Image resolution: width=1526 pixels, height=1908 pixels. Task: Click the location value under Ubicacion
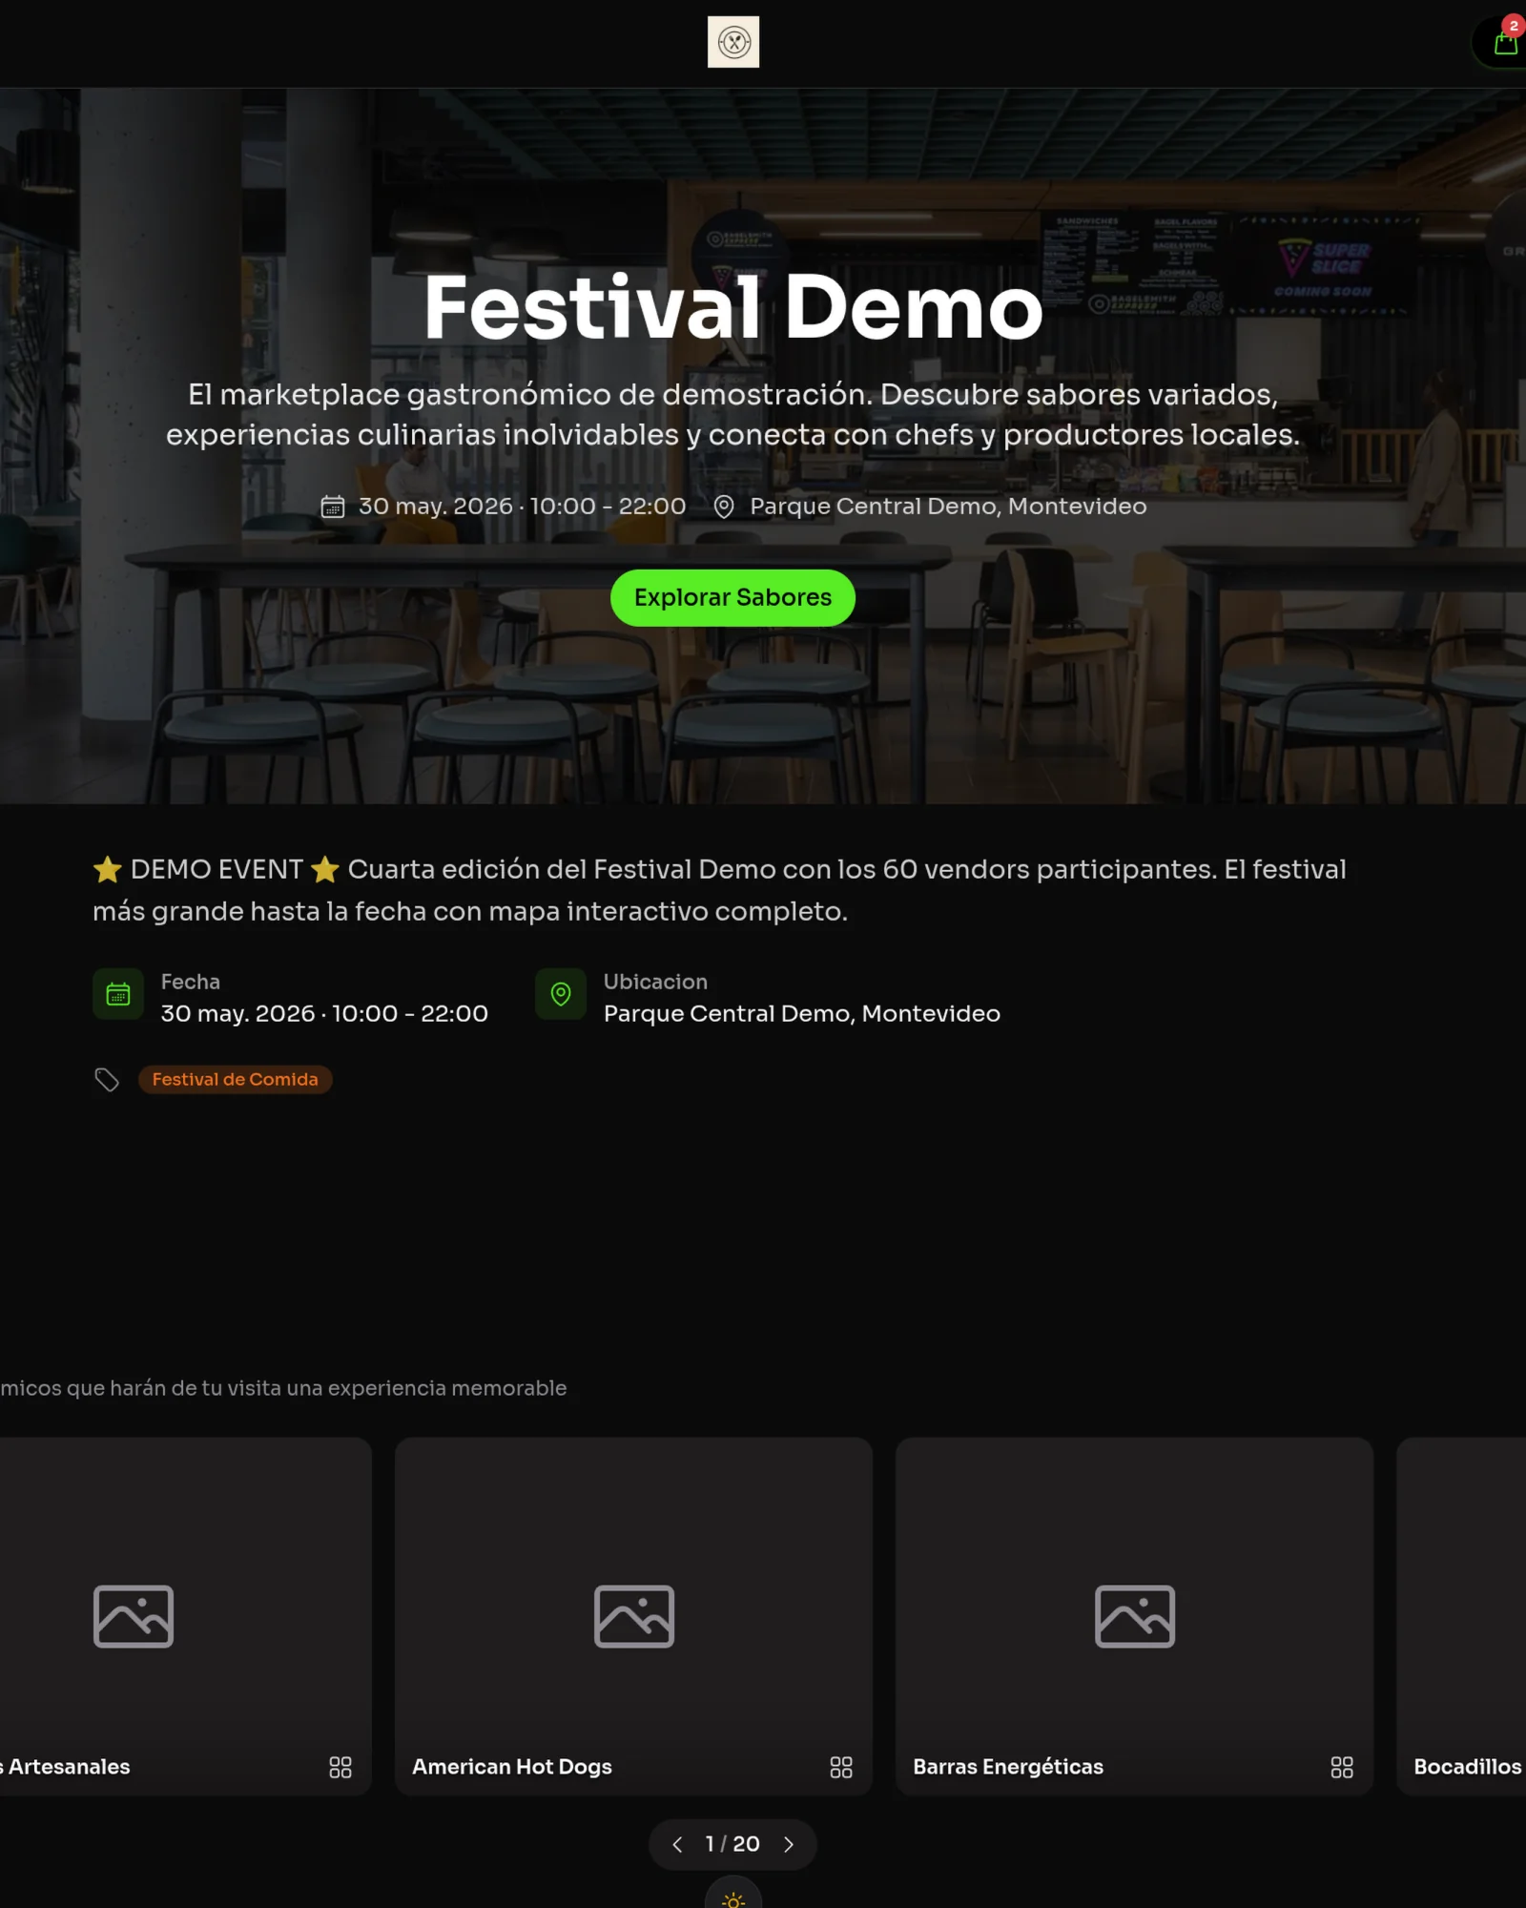pyautogui.click(x=802, y=1013)
